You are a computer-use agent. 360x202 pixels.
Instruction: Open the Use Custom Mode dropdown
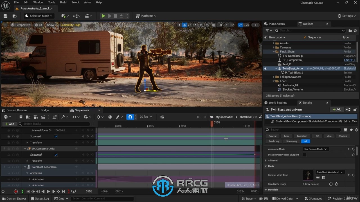(315, 149)
